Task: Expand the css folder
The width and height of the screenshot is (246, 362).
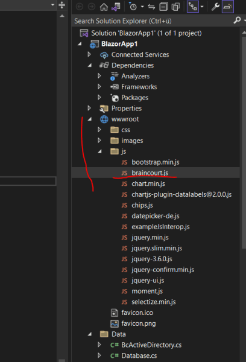Action: click(99, 130)
